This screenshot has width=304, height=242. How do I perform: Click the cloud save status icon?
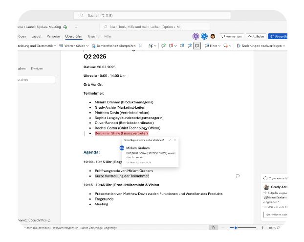click(65, 27)
